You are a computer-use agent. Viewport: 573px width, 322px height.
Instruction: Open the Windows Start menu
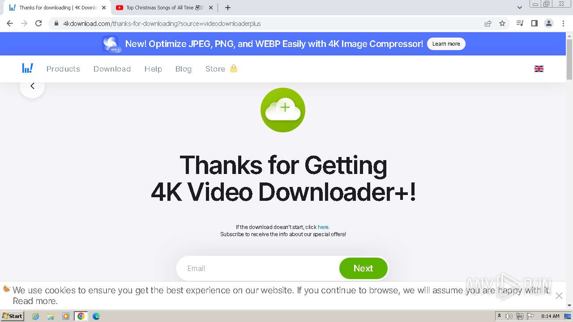click(13, 316)
